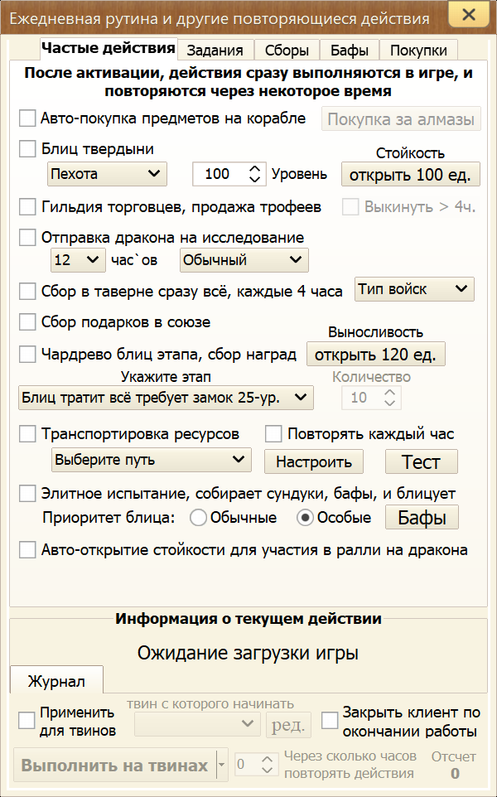Screen dimensions: 497x797
Task: Check Авто-открытие стойкости для ралли
Action: tap(27, 549)
